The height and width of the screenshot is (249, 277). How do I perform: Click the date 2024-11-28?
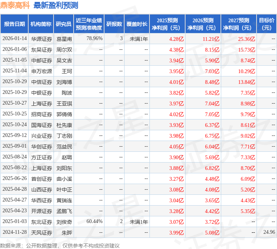15,232
